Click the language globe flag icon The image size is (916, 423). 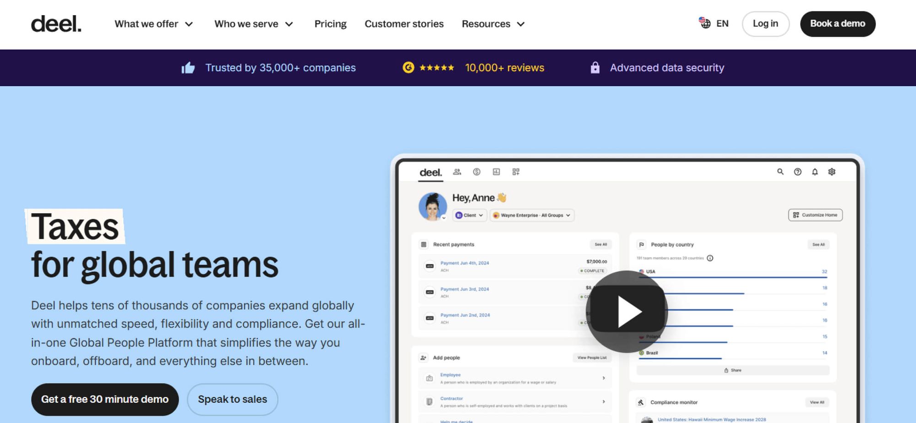pos(704,23)
